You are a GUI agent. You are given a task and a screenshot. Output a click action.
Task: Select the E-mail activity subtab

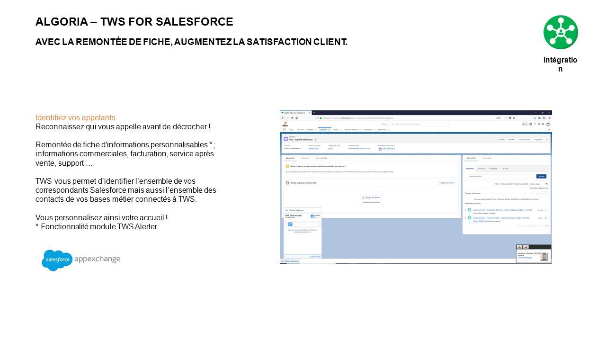506,169
